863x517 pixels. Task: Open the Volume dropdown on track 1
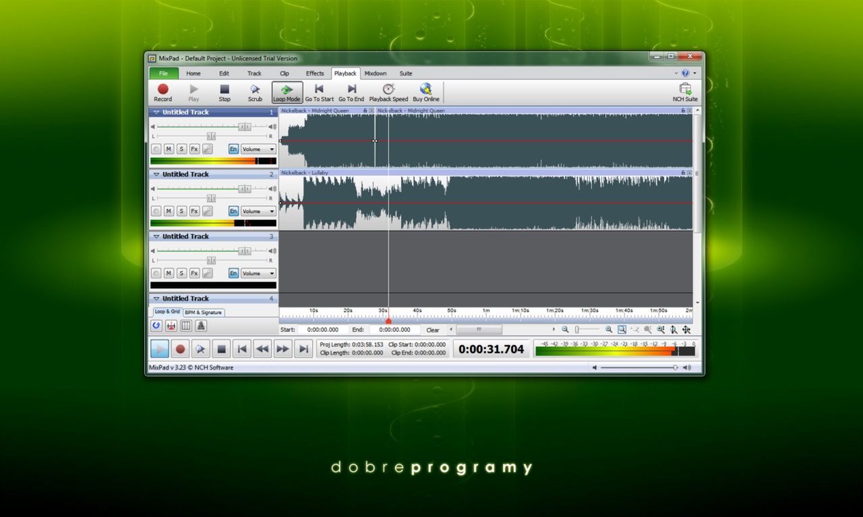pyautogui.click(x=259, y=149)
